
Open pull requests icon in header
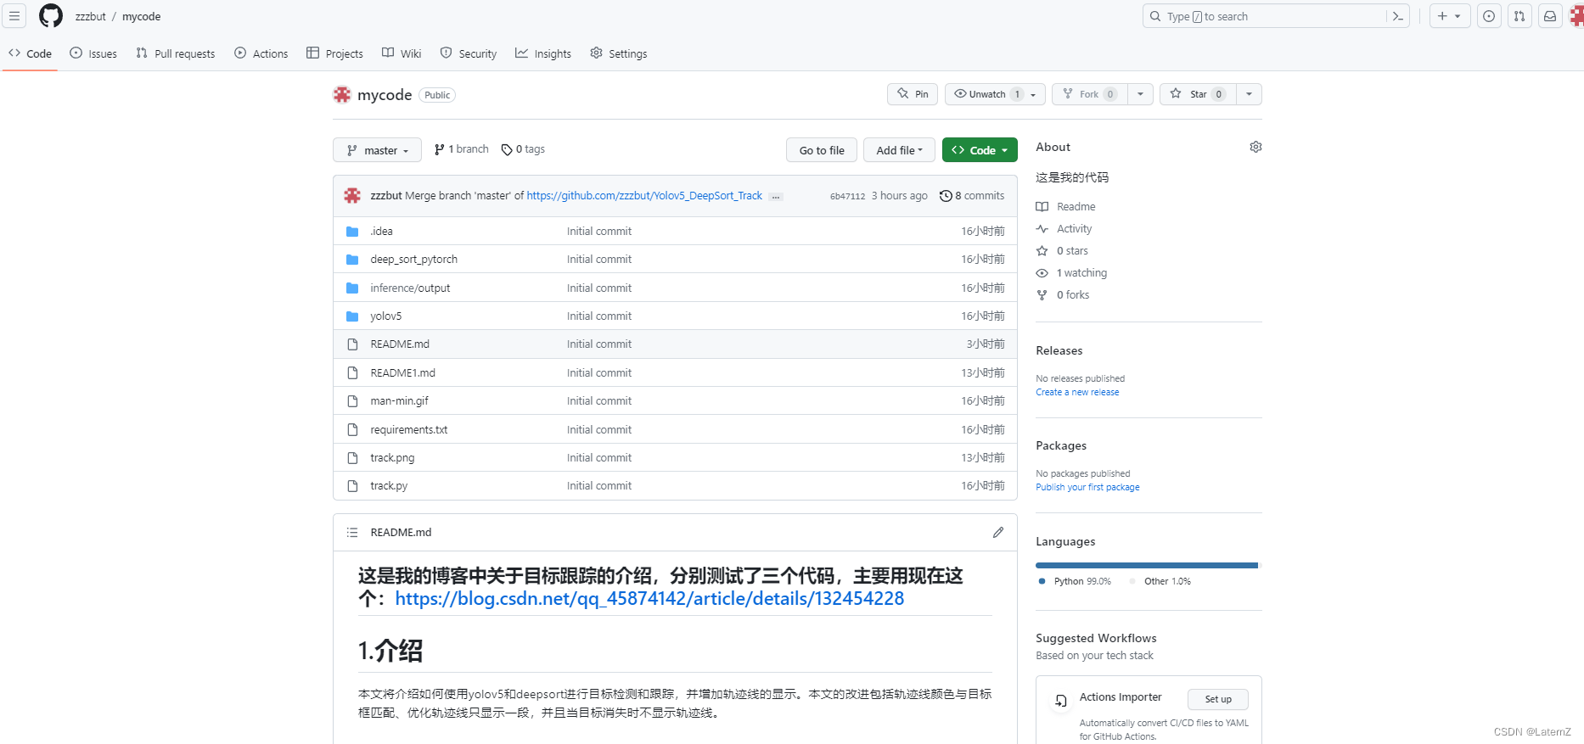(x=1519, y=16)
